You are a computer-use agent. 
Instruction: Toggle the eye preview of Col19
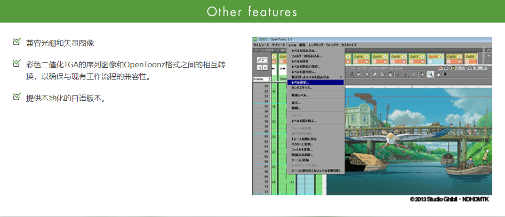pos(459,56)
